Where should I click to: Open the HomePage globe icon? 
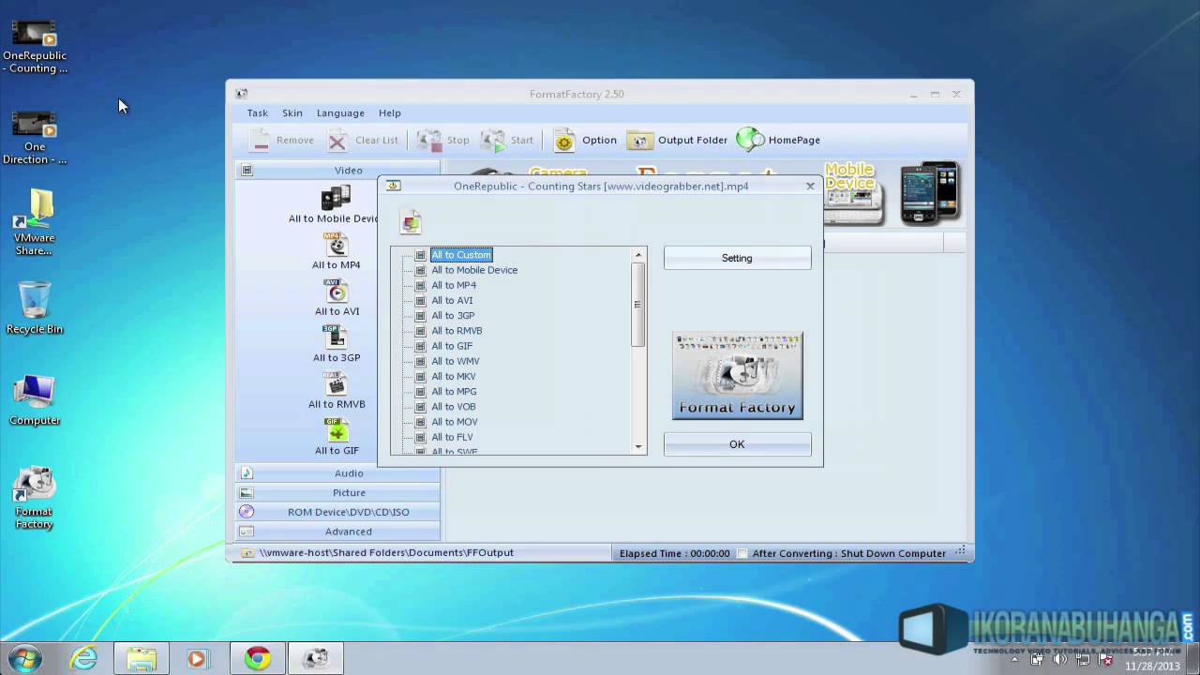coord(751,140)
